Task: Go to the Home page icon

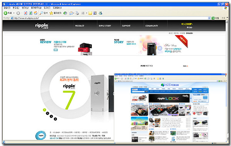Action: pyautogui.click(x=36, y=13)
